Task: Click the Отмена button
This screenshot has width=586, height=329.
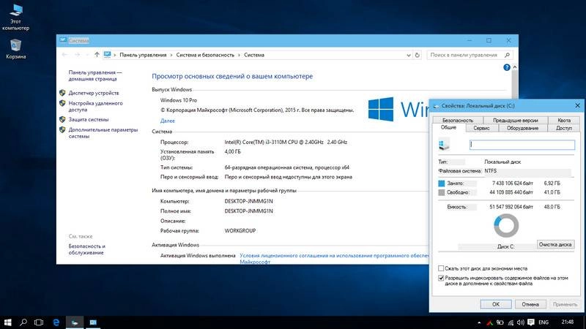Action: [530, 304]
